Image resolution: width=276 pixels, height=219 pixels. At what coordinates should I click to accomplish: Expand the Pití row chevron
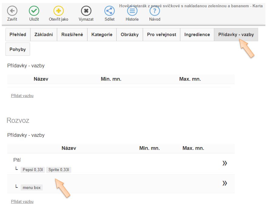click(224, 163)
